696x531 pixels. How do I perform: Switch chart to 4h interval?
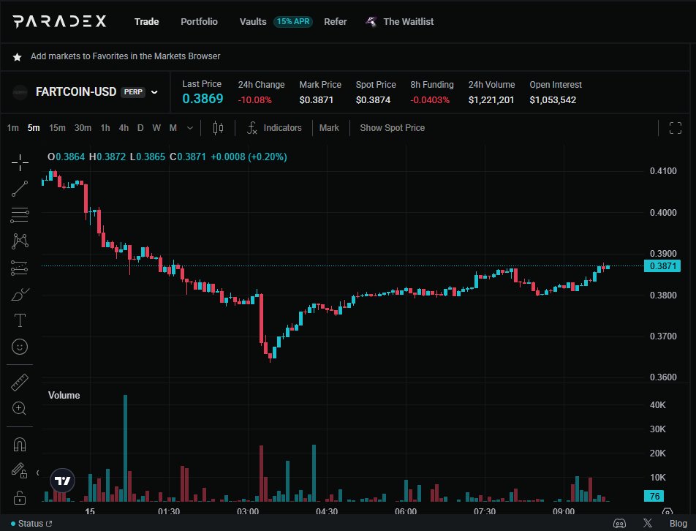coord(124,128)
